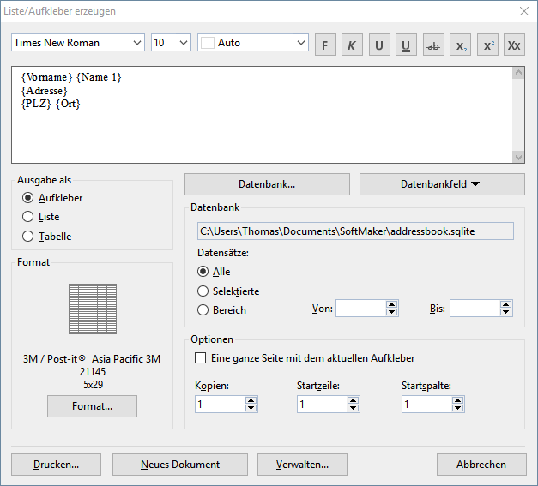Decrease the Bis value with down arrow
The height and width of the screenshot is (486, 538).
click(505, 312)
